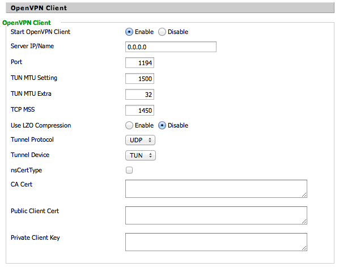Click Public Client Cert resize handle
Viewport: 339px width, 267px height.
click(x=304, y=222)
